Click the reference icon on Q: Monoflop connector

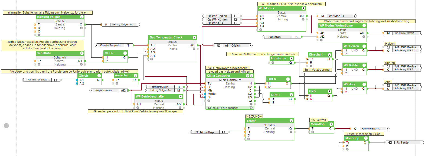click(x=224, y=132)
